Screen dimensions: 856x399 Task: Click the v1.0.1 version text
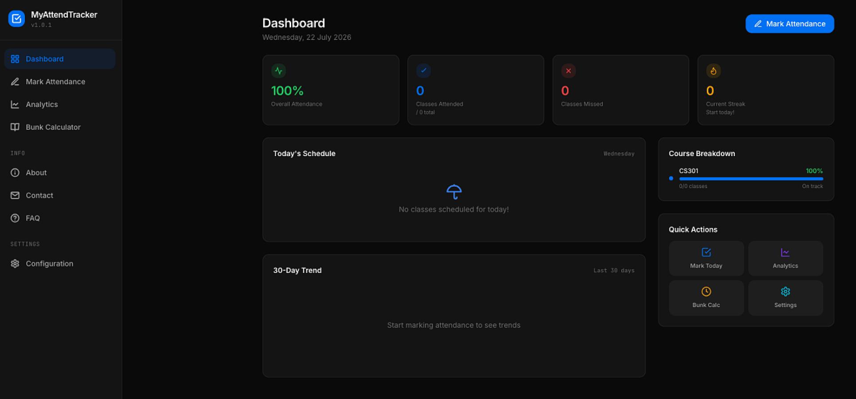(41, 25)
